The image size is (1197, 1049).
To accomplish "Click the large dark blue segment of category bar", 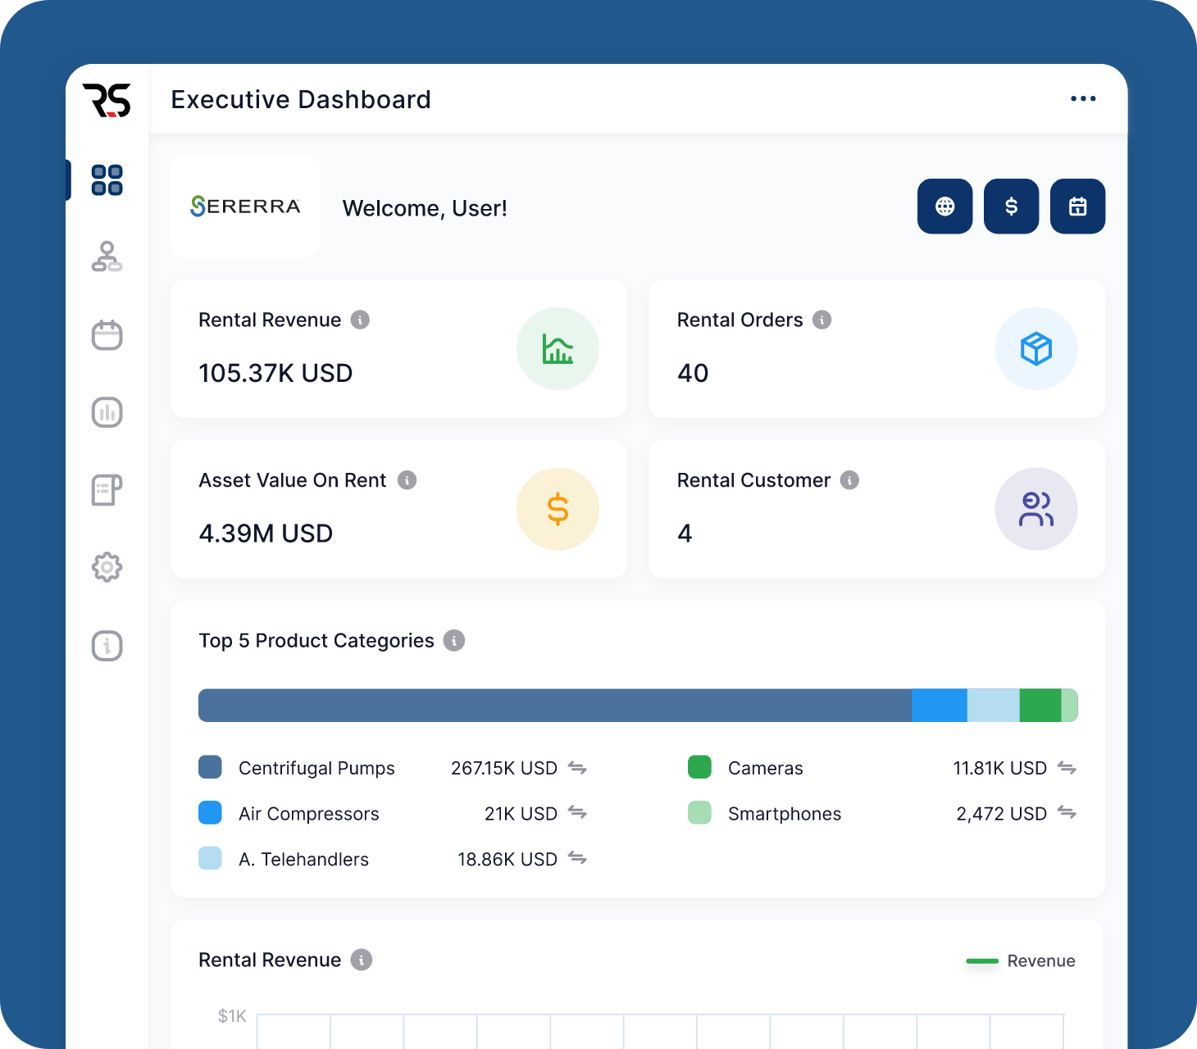I will [555, 706].
